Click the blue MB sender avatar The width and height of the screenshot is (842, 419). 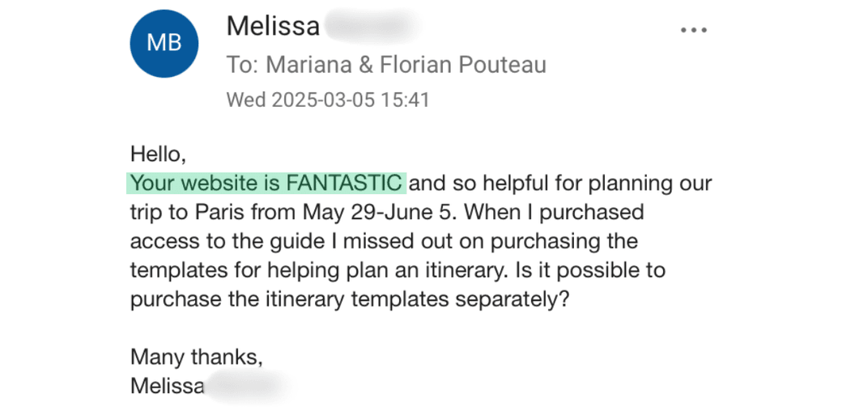pos(164,43)
